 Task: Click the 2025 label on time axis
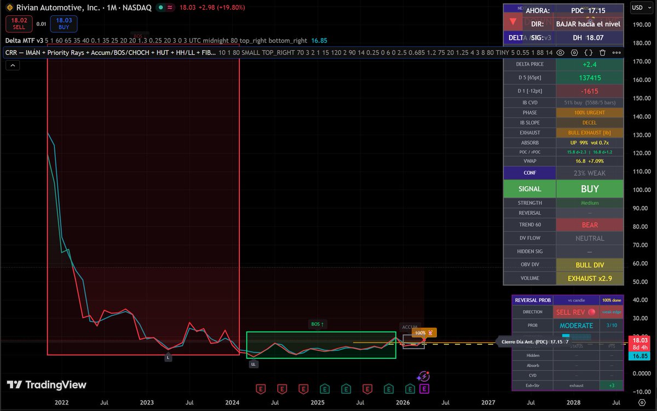point(317,402)
